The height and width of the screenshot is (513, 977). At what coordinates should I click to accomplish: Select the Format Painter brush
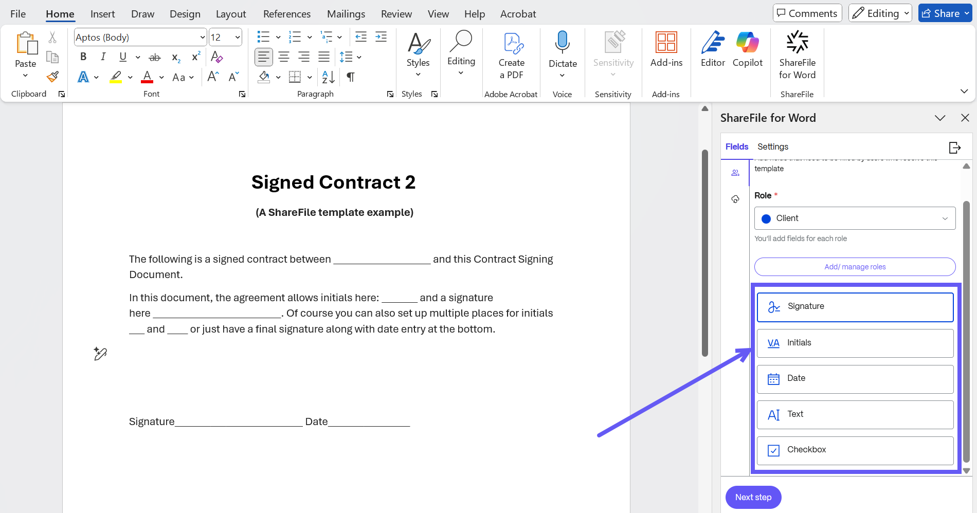pyautogui.click(x=52, y=77)
